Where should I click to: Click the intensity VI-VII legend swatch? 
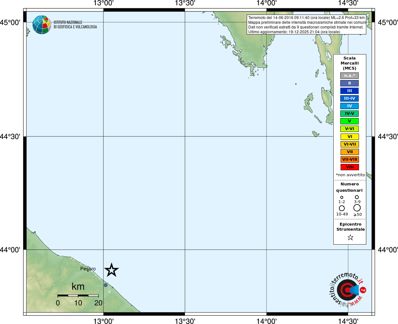pos(350,144)
